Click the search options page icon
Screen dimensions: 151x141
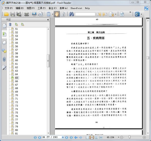click(111, 14)
